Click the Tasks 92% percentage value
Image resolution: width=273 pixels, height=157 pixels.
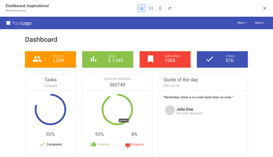tap(51, 134)
